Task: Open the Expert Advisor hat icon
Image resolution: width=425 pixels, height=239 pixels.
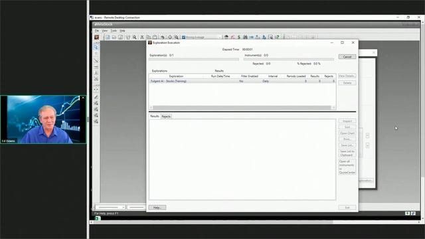Action: [x=226, y=37]
